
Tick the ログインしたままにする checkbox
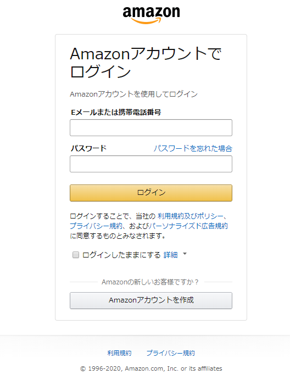(76, 255)
